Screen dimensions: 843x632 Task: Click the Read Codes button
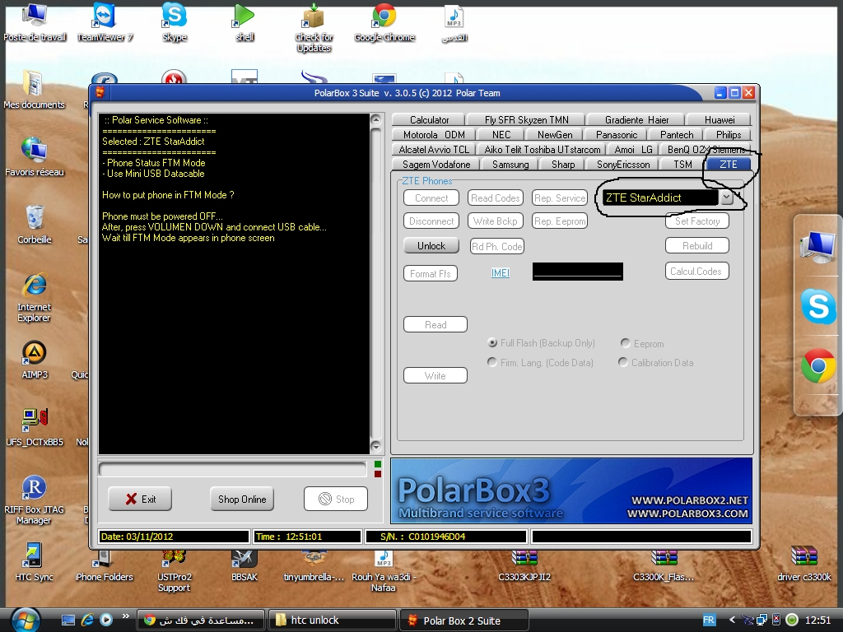495,197
